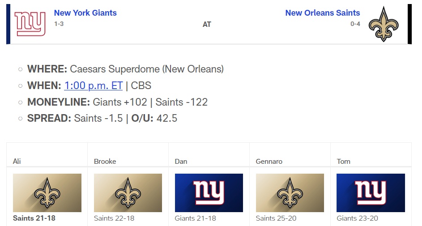
Task: Click the New Orleans Saints fleur-de-lis logo
Action: tap(383, 24)
